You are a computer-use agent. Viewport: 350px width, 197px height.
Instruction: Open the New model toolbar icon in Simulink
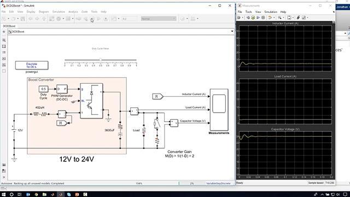click(x=4, y=19)
